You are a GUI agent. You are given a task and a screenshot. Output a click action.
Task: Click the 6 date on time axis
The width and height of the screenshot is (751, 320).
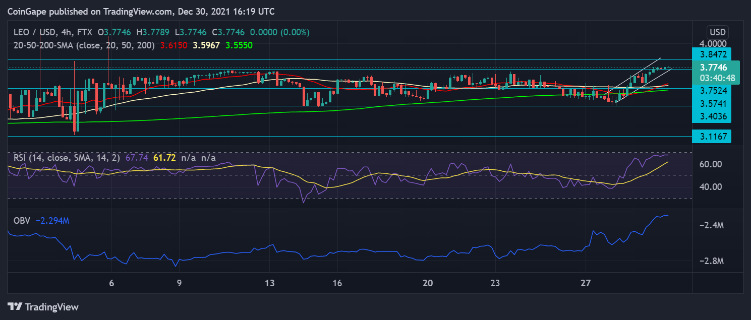(x=111, y=283)
